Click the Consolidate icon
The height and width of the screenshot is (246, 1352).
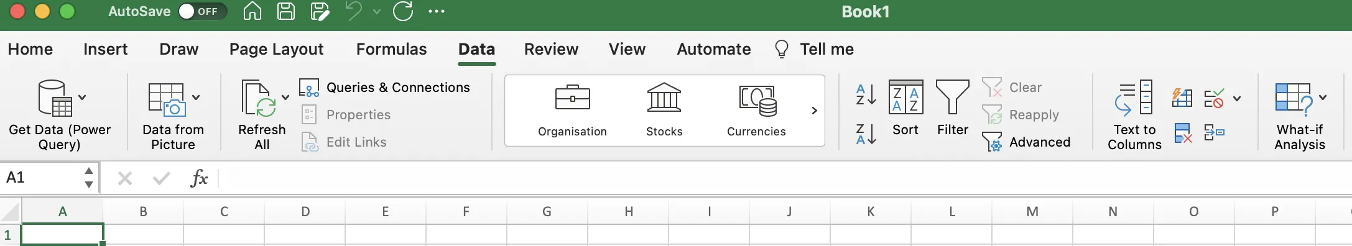pos(1214,132)
